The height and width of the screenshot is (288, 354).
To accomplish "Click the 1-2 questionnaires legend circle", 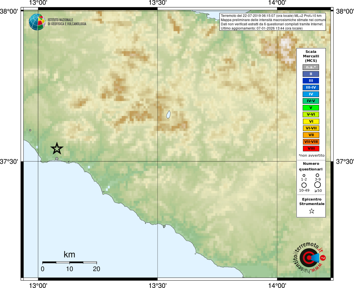I will coord(304,175).
